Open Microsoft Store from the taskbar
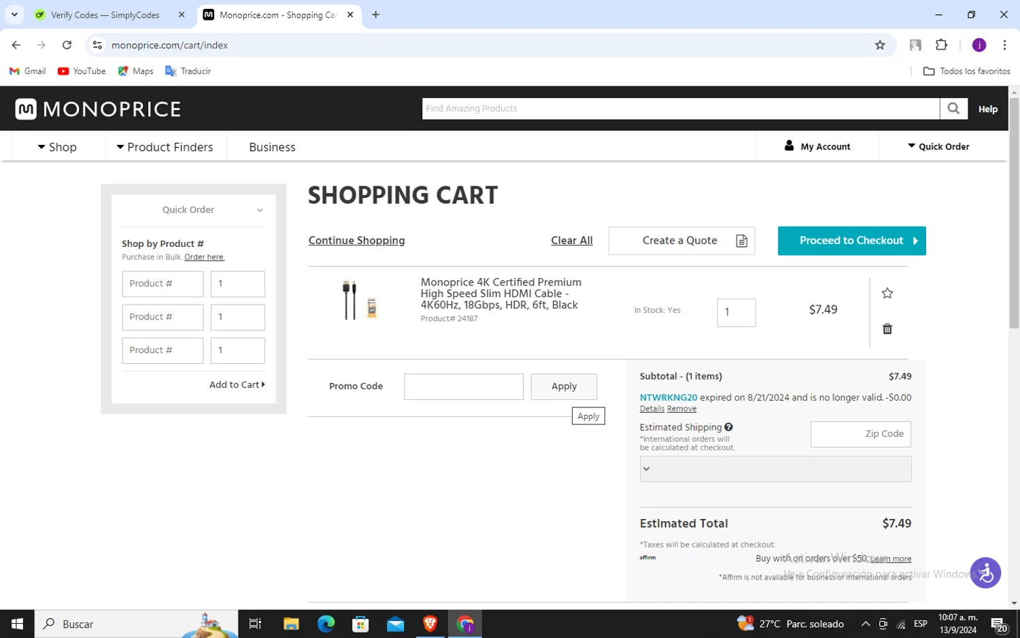Screen dimensions: 1020x638 click(360, 624)
